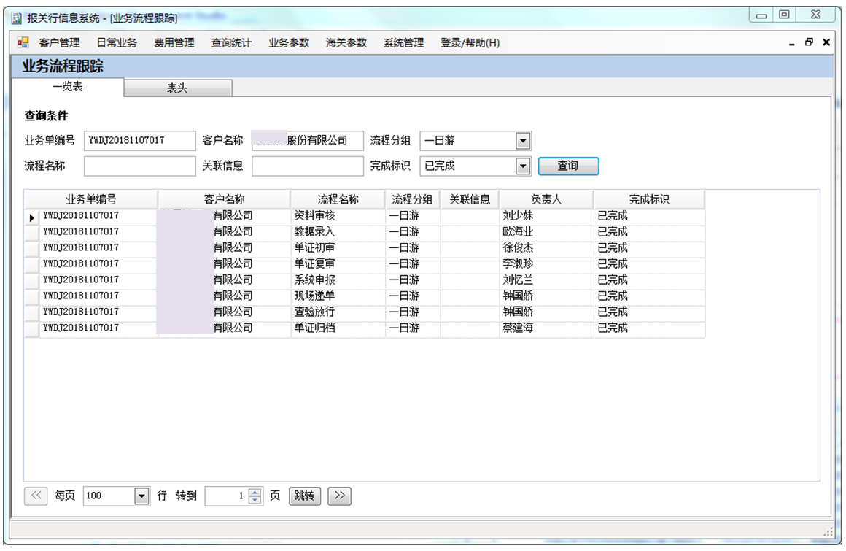Increase the page number spinner

255,493
